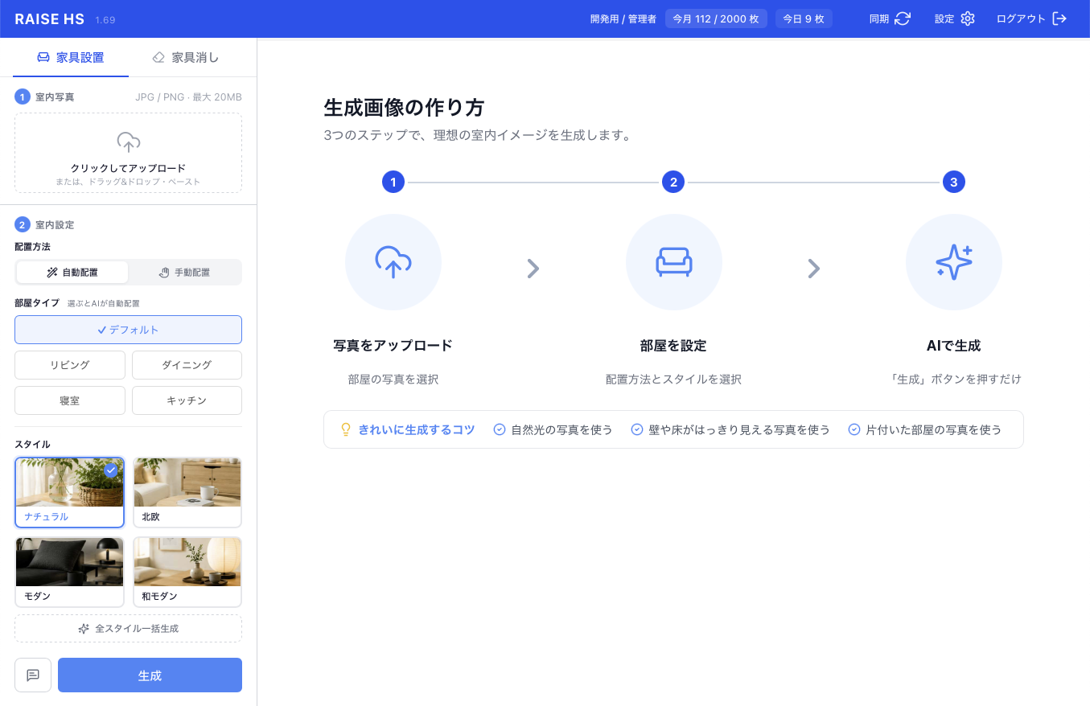1090x706 pixels.
Task: Click the 部屋を設定 step title
Action: pyautogui.click(x=673, y=346)
